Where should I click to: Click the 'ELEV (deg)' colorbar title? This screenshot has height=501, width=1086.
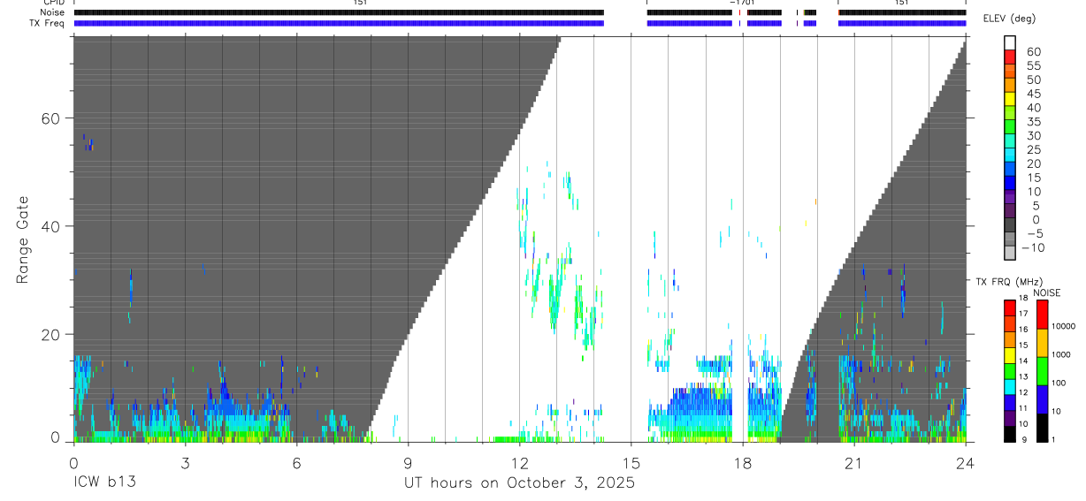coord(1009,19)
